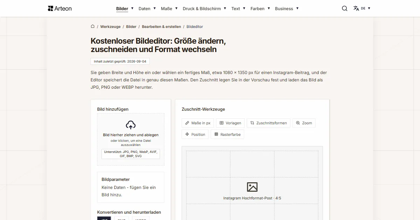The image size is (420, 220).
Task: Open the site search
Action: (x=345, y=8)
